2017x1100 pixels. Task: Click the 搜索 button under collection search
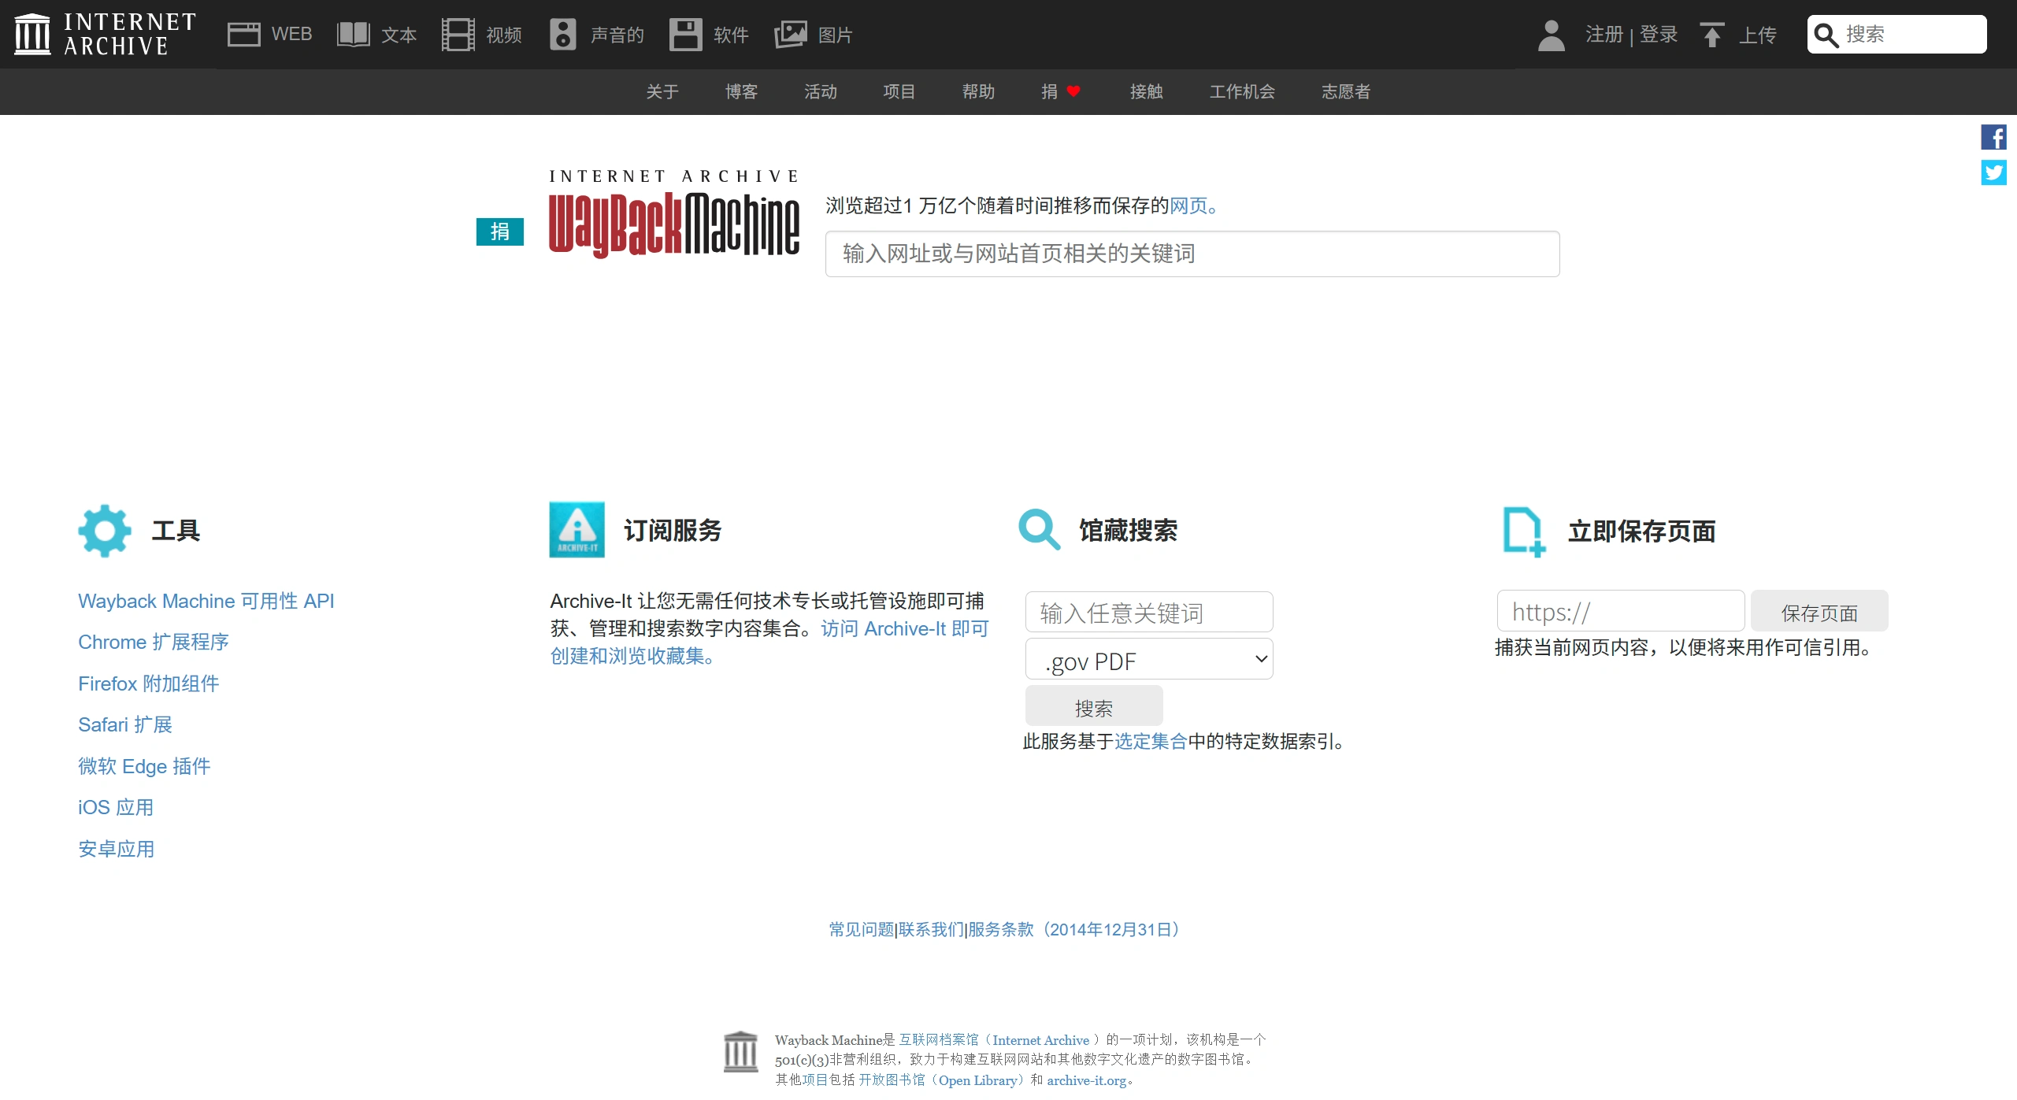coord(1094,707)
